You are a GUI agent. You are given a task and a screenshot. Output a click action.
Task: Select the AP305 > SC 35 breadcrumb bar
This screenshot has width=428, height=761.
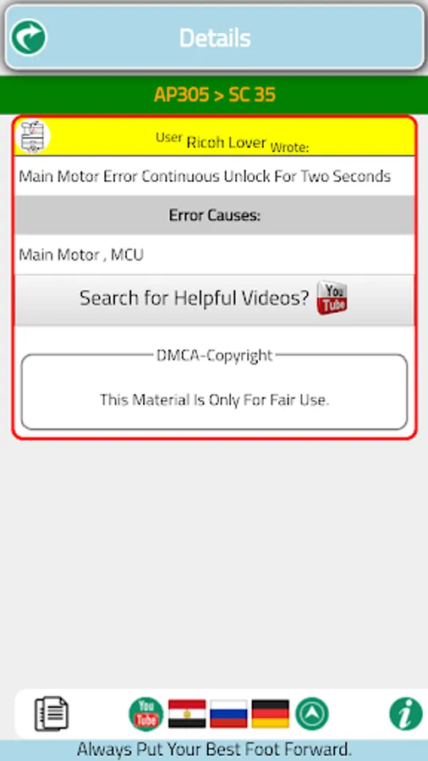[x=214, y=95]
